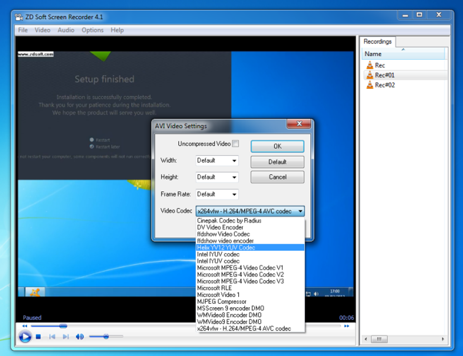Choose Cinepak Codec by Radius
Viewport: 463px width, 356px height.
[250, 221]
